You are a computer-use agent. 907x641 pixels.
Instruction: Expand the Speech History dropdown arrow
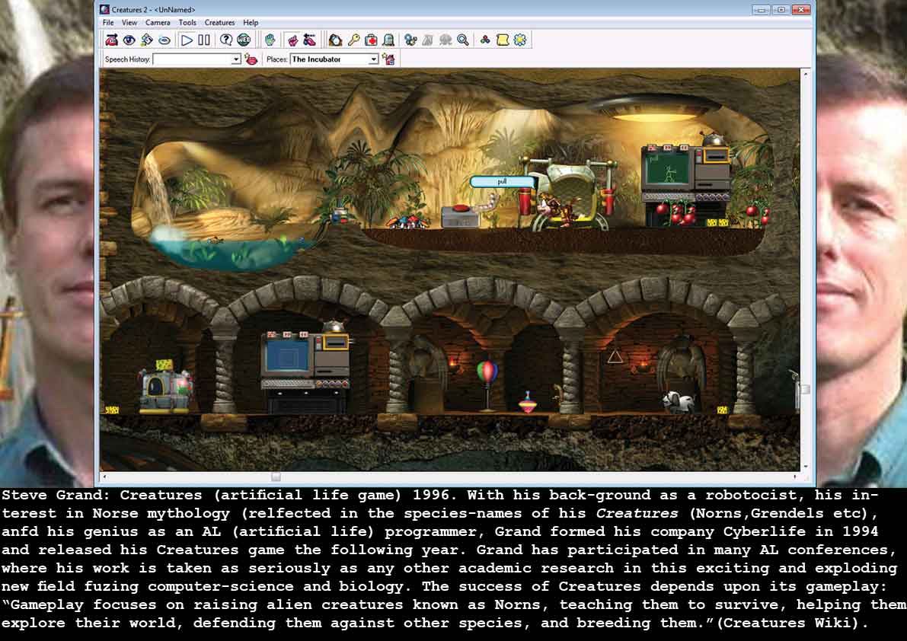pos(236,59)
